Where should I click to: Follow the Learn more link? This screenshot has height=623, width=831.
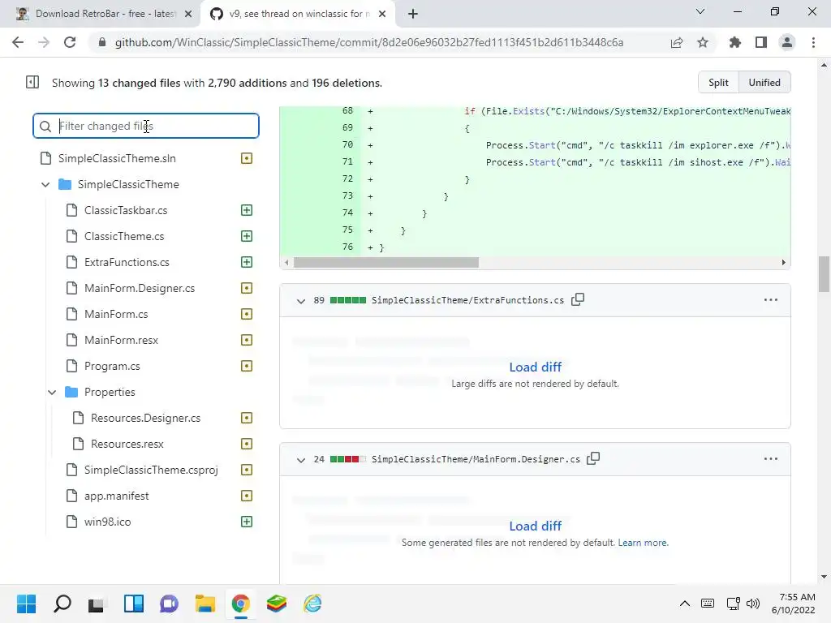point(643,543)
